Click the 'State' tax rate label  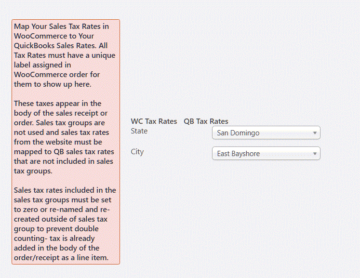tap(139, 131)
